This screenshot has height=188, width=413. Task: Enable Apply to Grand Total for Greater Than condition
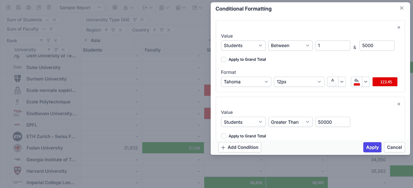(224, 136)
